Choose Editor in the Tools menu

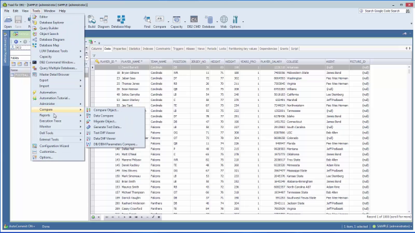[58, 17]
